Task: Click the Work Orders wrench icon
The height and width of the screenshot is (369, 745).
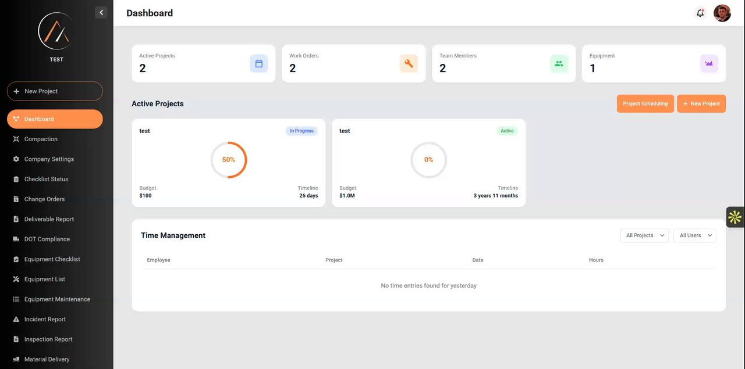Action: (409, 63)
